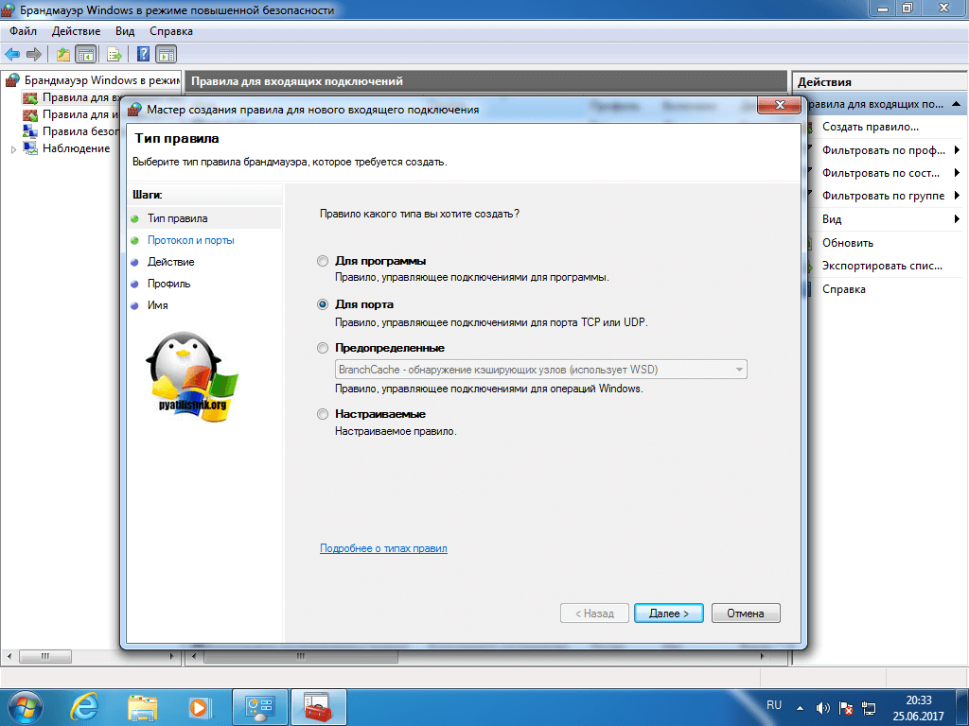This screenshot has width=969, height=726.
Task: Open Windows Explorer folder taskbar icon
Action: pos(143,707)
